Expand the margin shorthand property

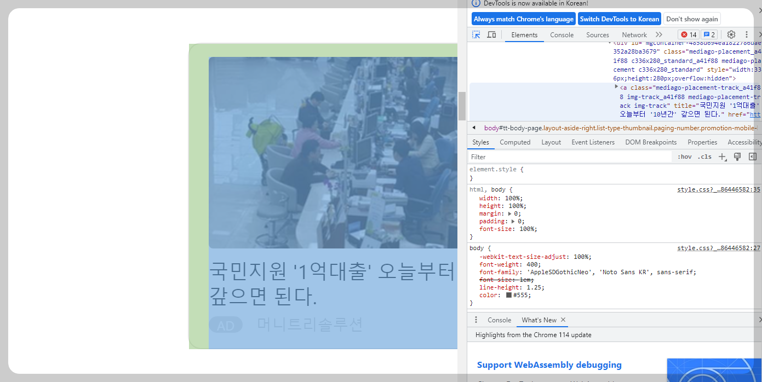click(510, 213)
